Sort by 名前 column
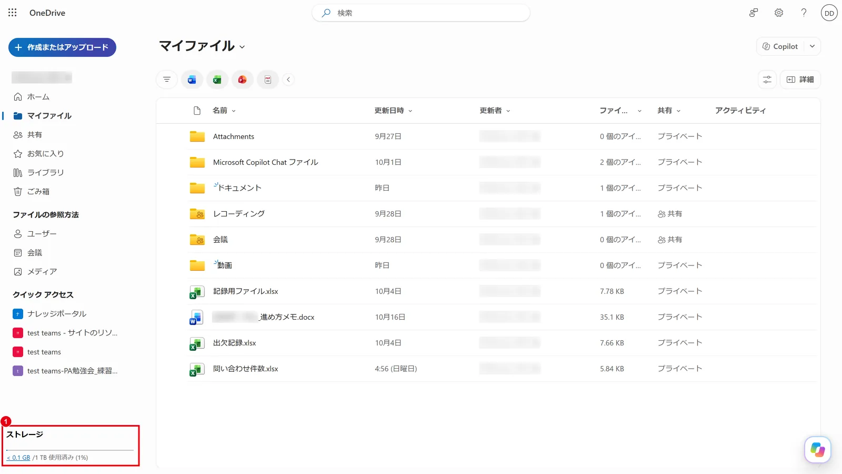This screenshot has height=474, width=842. [x=224, y=111]
